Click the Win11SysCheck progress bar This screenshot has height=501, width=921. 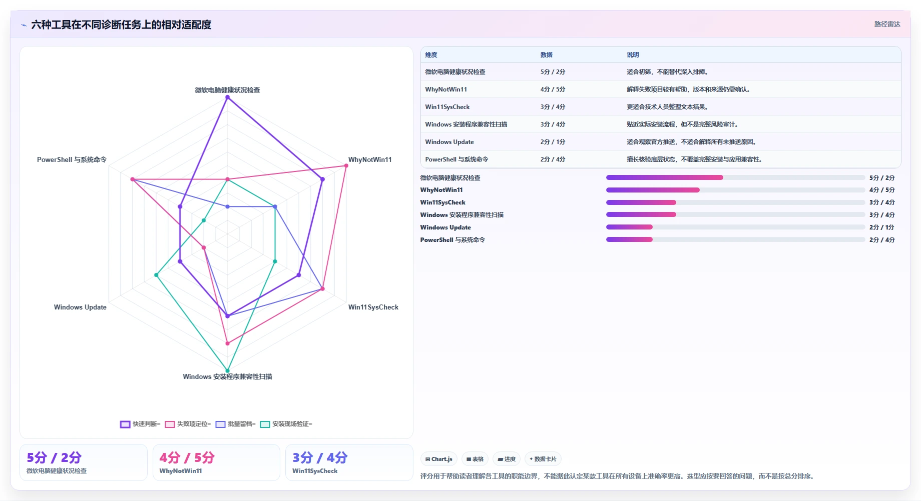pyautogui.click(x=735, y=202)
